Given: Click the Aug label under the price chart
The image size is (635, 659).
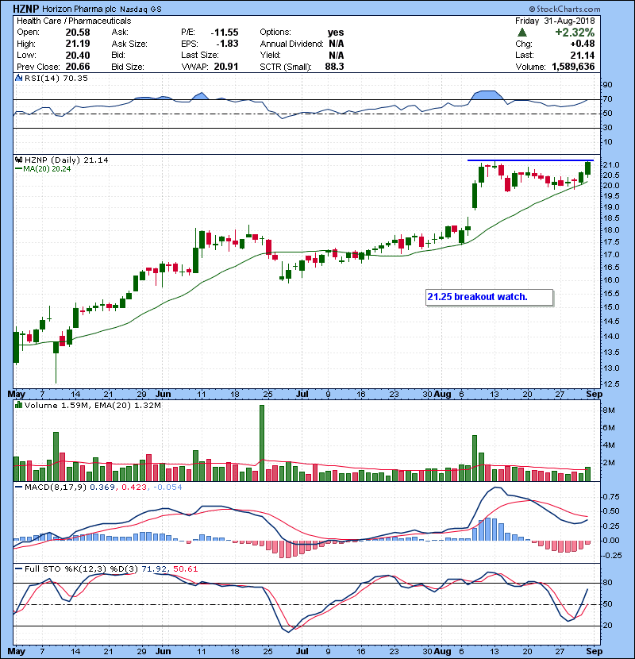Looking at the screenshot, I should click(x=443, y=395).
